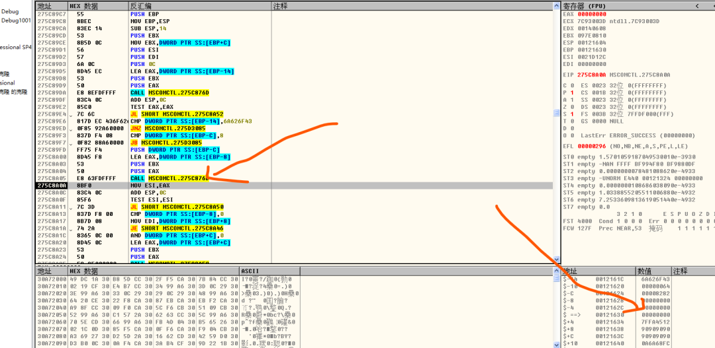Click the dump pane scrollbar thumb
Screen dimensions: 715x348
coord(556,278)
